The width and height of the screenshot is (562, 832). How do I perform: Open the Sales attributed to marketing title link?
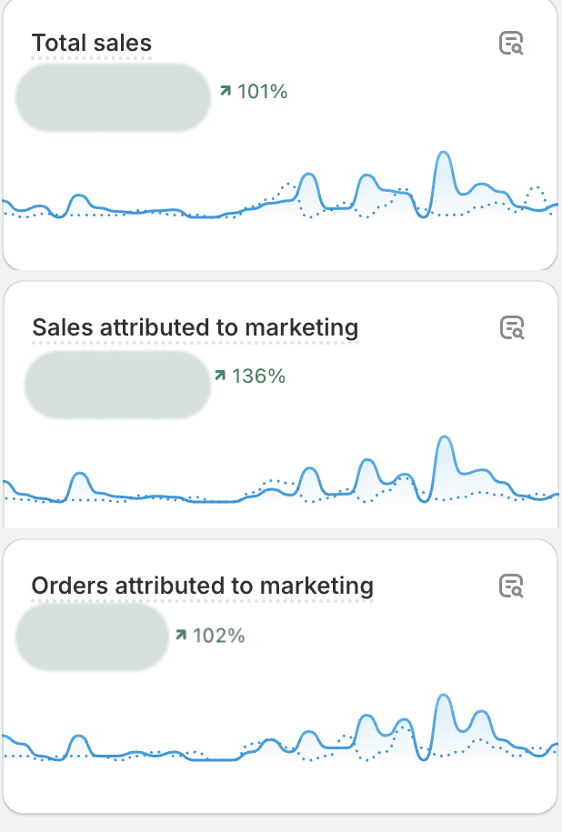click(x=196, y=327)
